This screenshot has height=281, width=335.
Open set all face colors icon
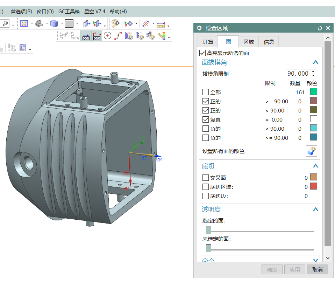pyautogui.click(x=311, y=151)
